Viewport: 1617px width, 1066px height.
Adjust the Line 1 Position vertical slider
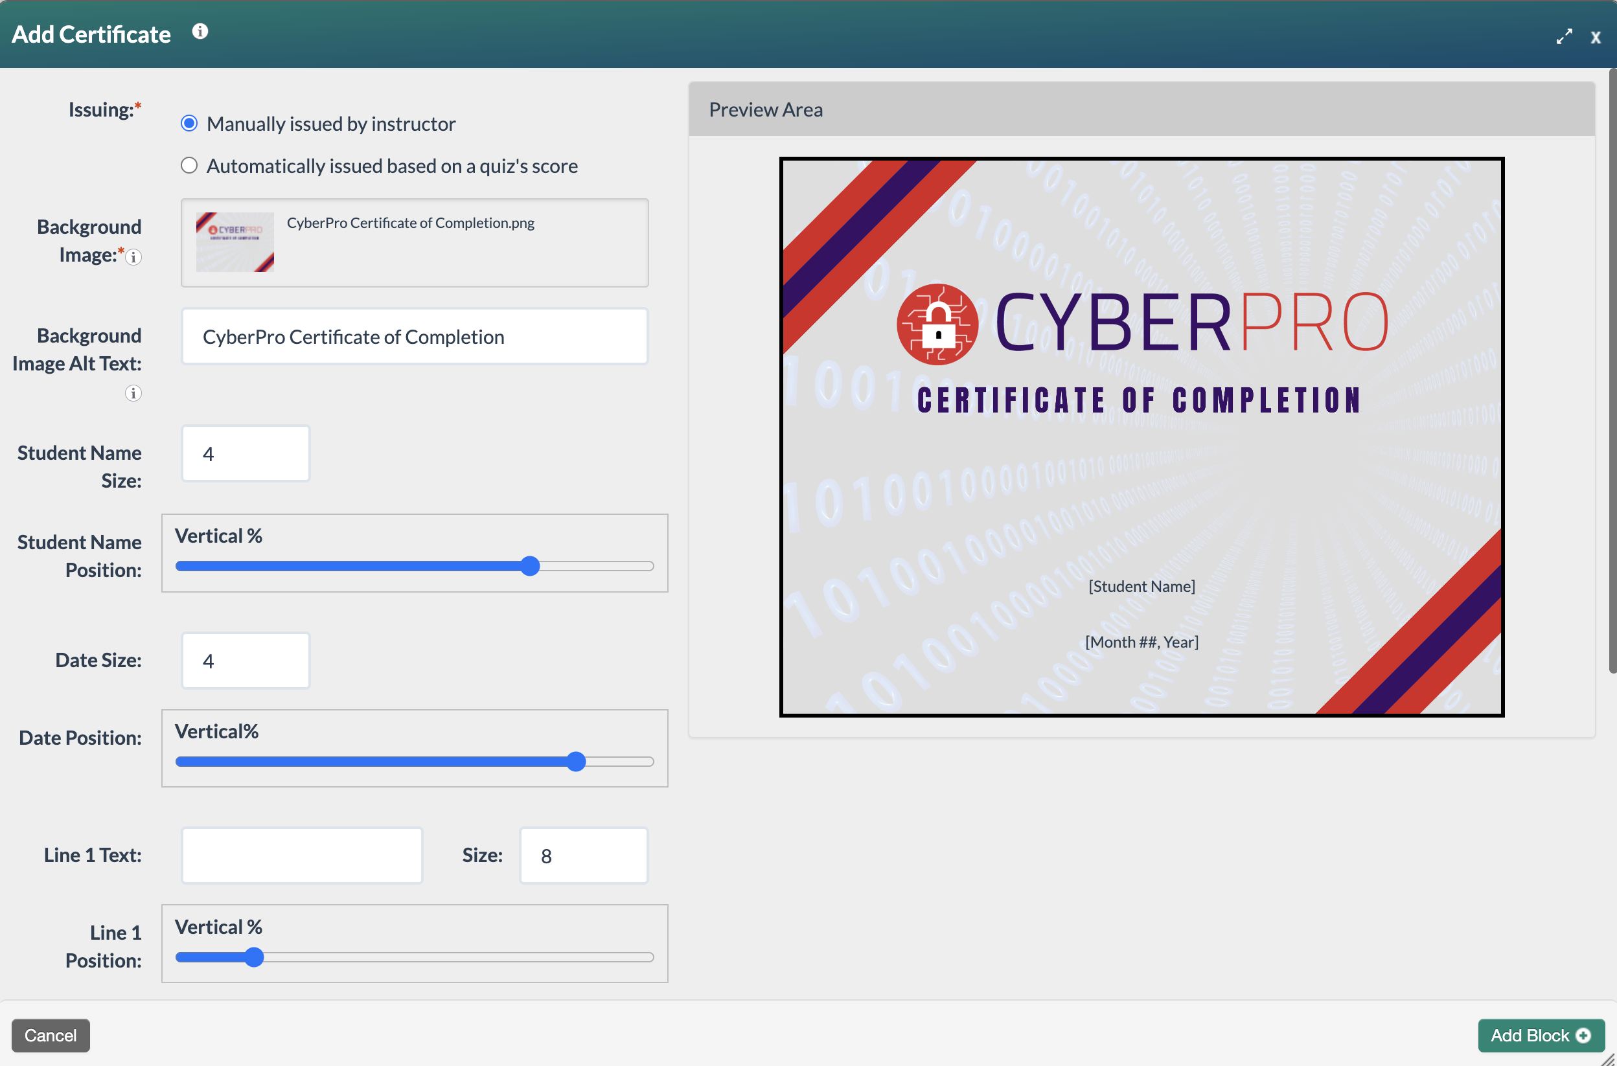click(415, 957)
